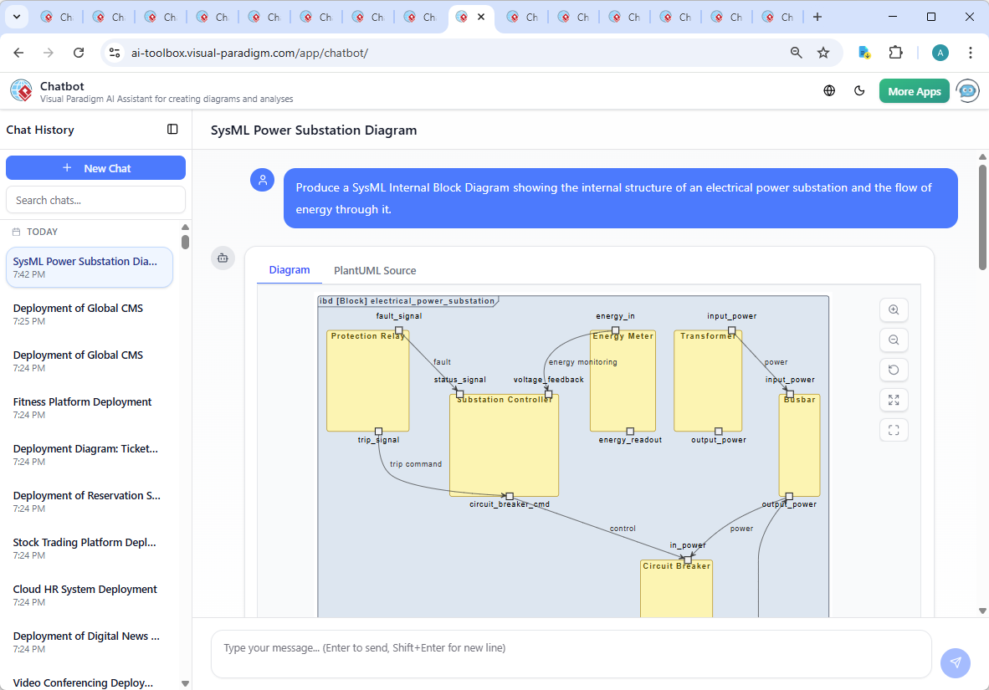The image size is (989, 690).
Task: Toggle the export options beside the diagram card
Action: pyautogui.click(x=223, y=258)
